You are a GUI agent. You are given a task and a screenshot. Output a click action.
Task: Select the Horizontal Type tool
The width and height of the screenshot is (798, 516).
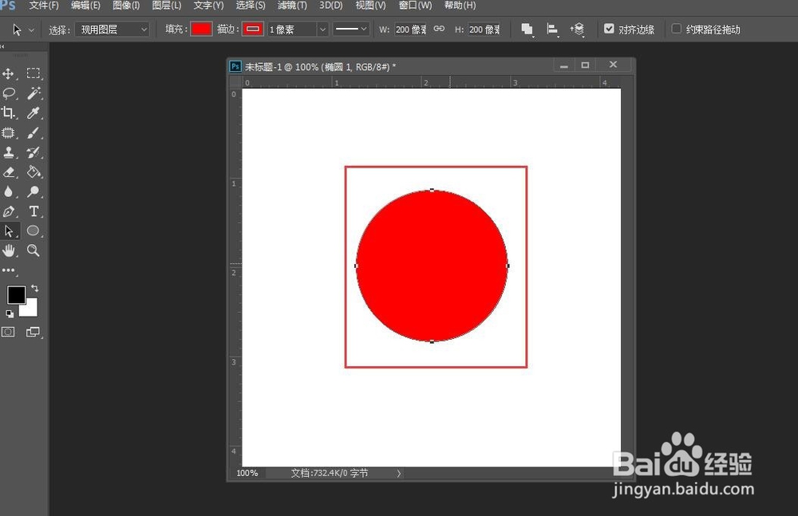coord(34,211)
